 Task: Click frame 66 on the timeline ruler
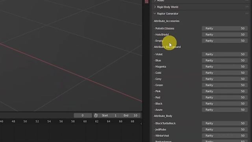tap(120, 121)
